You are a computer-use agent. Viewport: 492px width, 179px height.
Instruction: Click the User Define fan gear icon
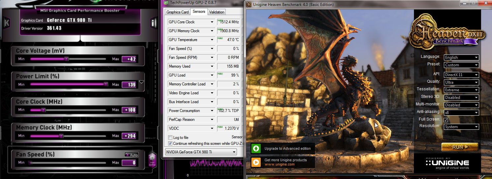[152, 161]
